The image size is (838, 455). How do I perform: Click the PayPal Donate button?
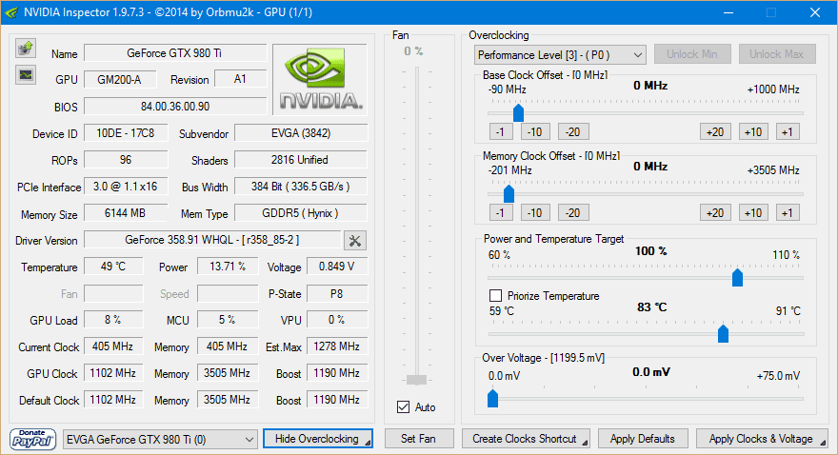[32, 439]
